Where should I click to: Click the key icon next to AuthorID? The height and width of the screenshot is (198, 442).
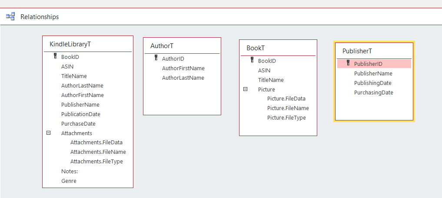tap(156, 58)
